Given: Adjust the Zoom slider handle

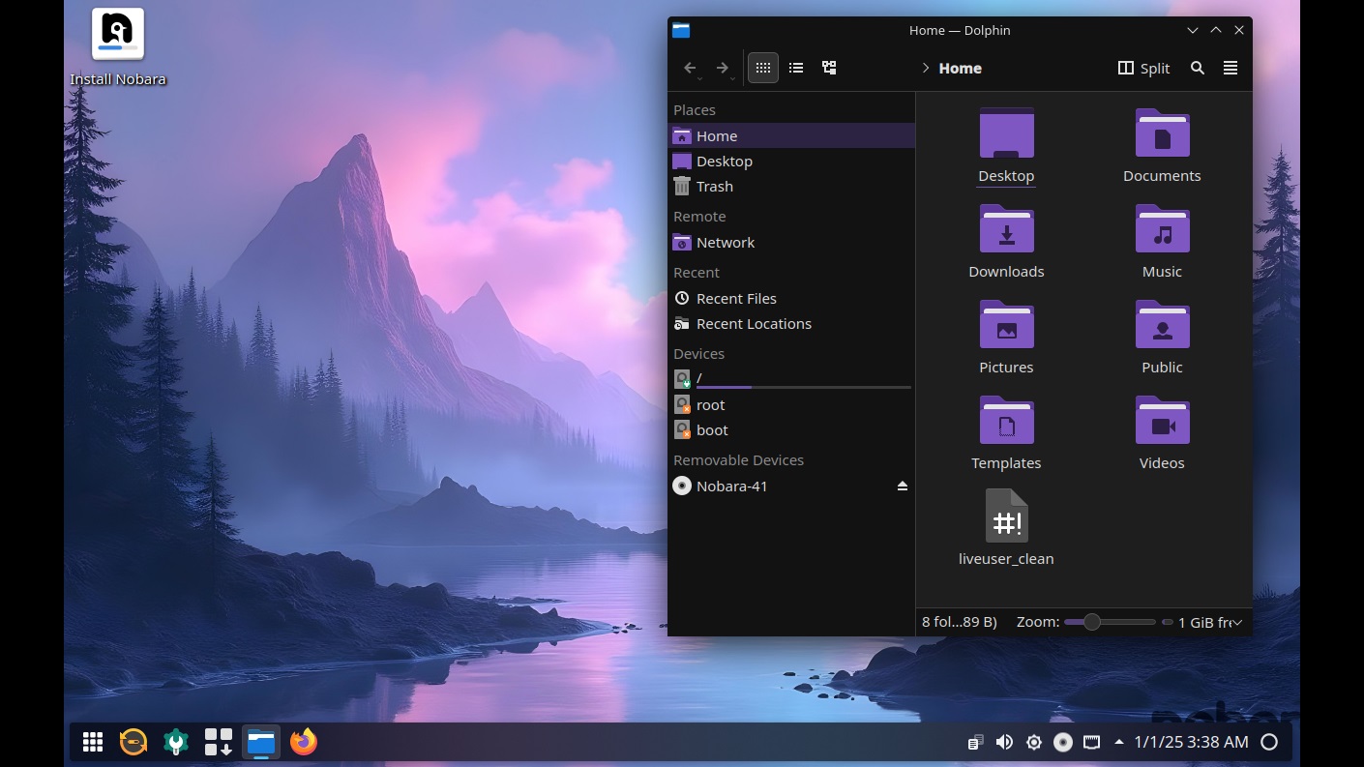Looking at the screenshot, I should pos(1092,622).
